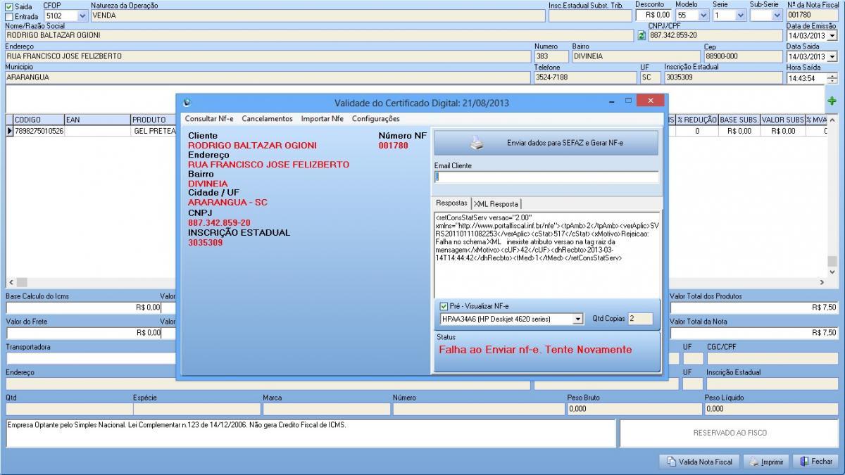Click the Nome/Razão Social field
The width and height of the screenshot is (845, 475).
(320, 35)
